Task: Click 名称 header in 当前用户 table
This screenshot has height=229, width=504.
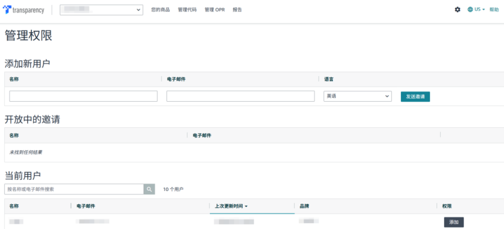Action: coord(14,206)
